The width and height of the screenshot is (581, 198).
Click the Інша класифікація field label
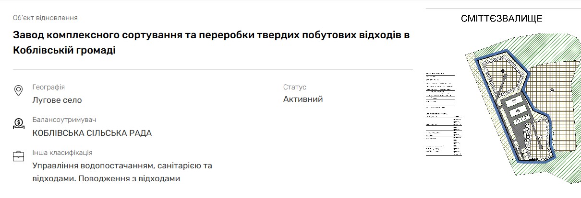pos(62,153)
